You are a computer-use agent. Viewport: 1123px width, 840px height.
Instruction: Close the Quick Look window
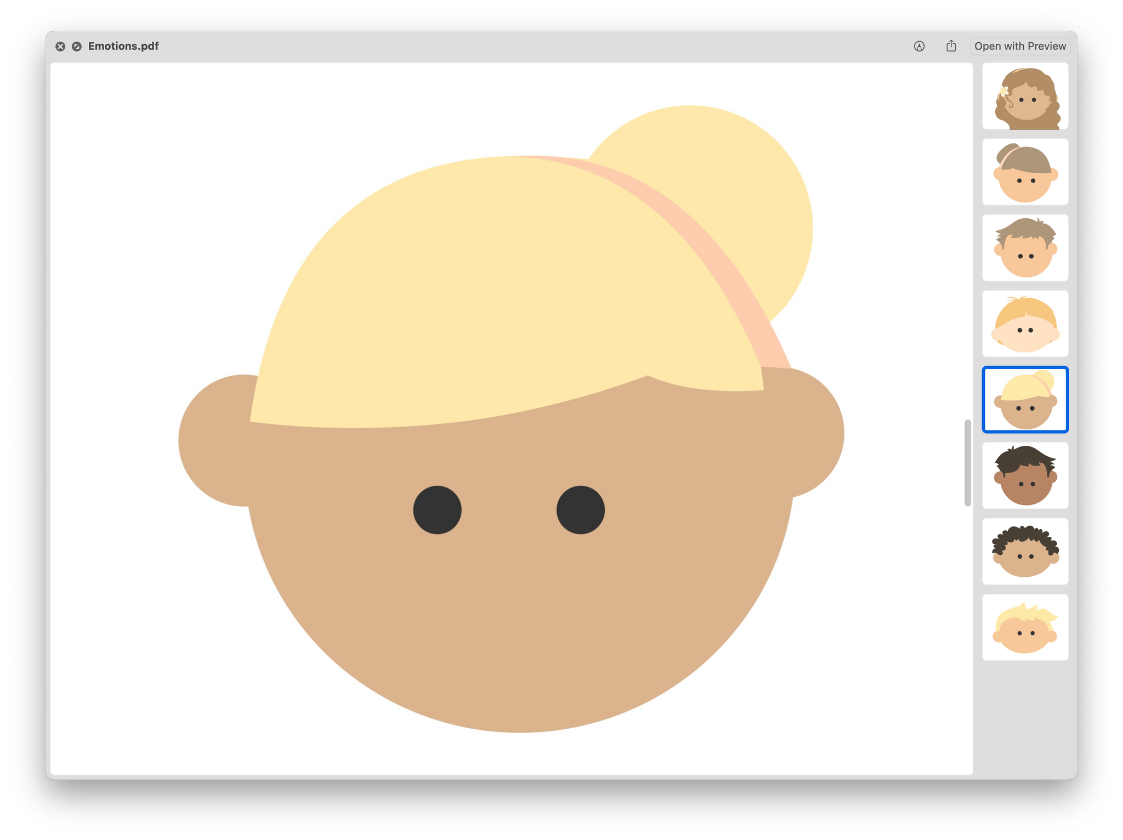(x=60, y=47)
